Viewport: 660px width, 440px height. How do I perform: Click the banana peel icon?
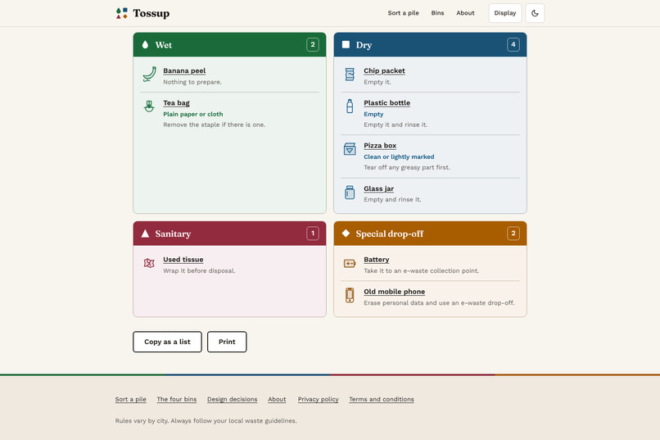point(149,75)
